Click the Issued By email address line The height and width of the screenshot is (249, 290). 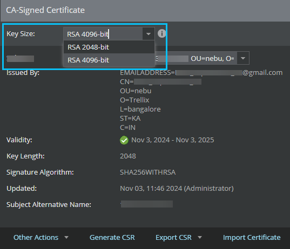tap(201, 73)
